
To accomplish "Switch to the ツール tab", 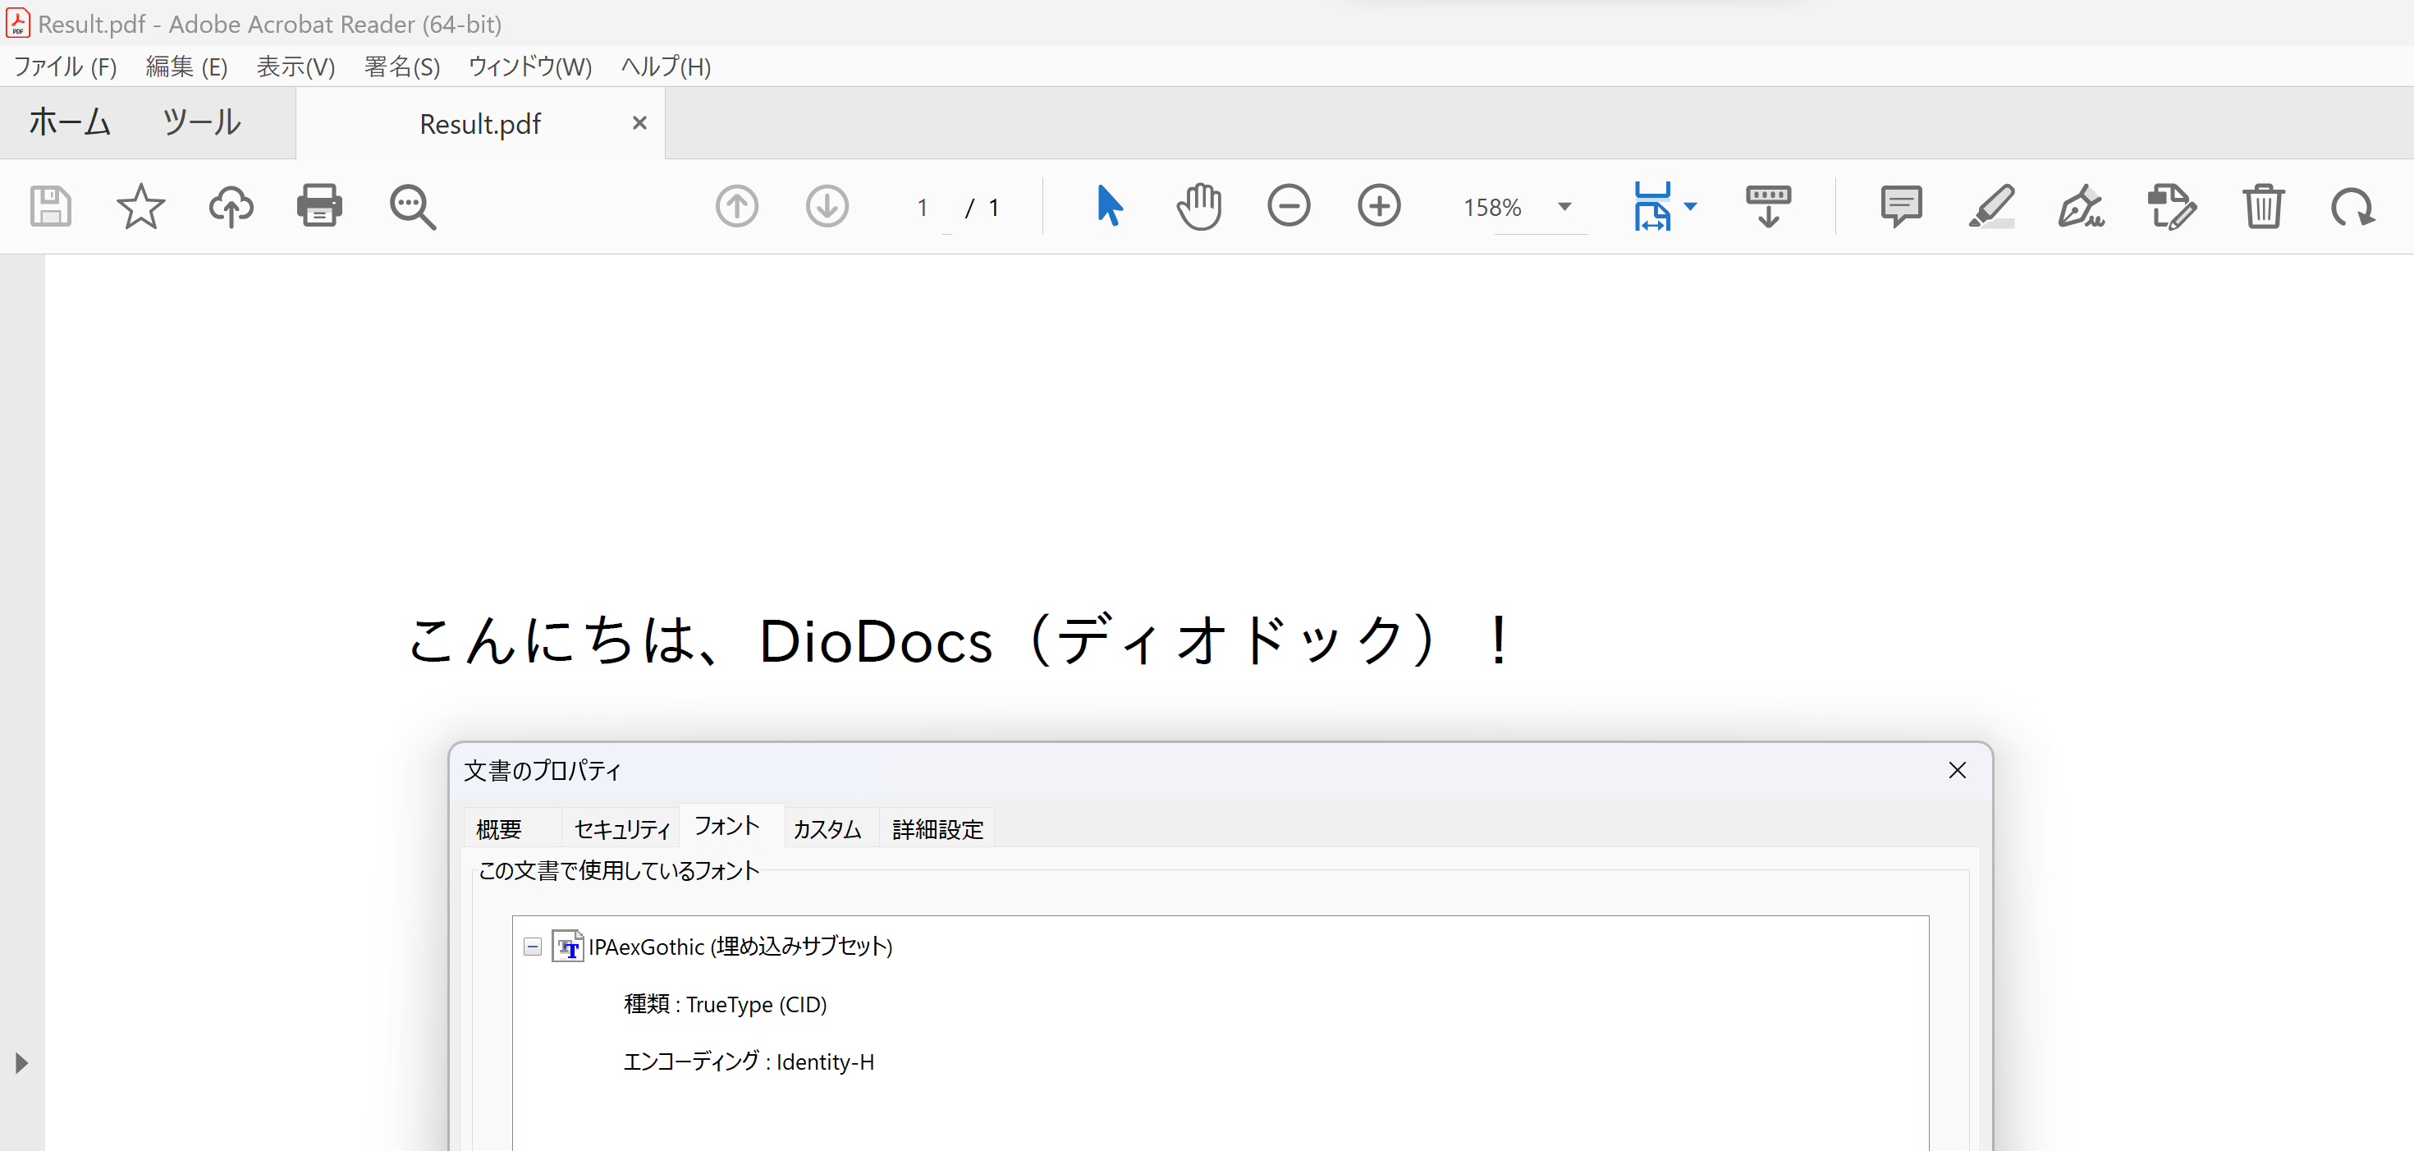I will click(203, 123).
